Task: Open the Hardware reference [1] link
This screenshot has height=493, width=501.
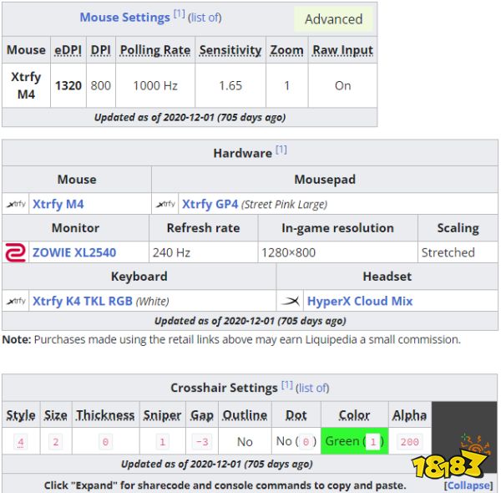Action: pyautogui.click(x=281, y=150)
